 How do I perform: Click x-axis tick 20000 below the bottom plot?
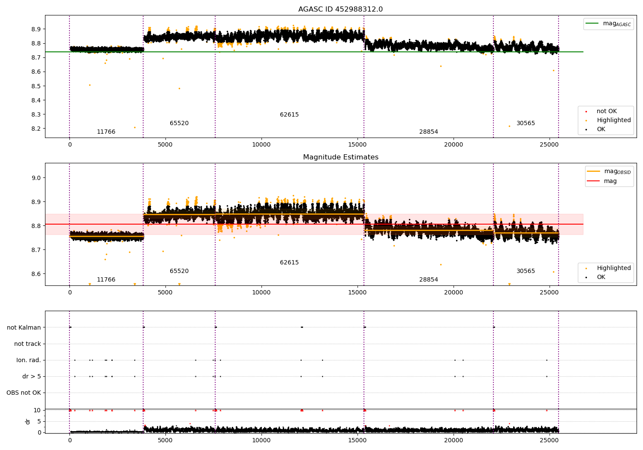point(454,441)
